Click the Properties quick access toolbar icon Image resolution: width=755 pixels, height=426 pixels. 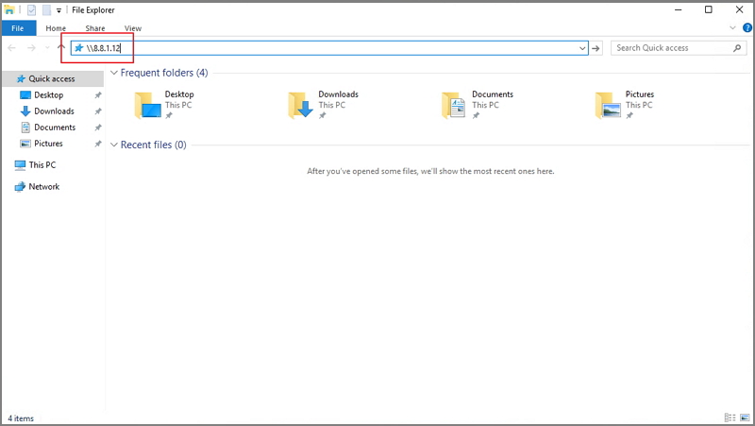tap(31, 9)
